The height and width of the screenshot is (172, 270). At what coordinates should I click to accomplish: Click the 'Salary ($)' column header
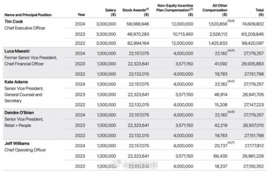(x=110, y=12)
